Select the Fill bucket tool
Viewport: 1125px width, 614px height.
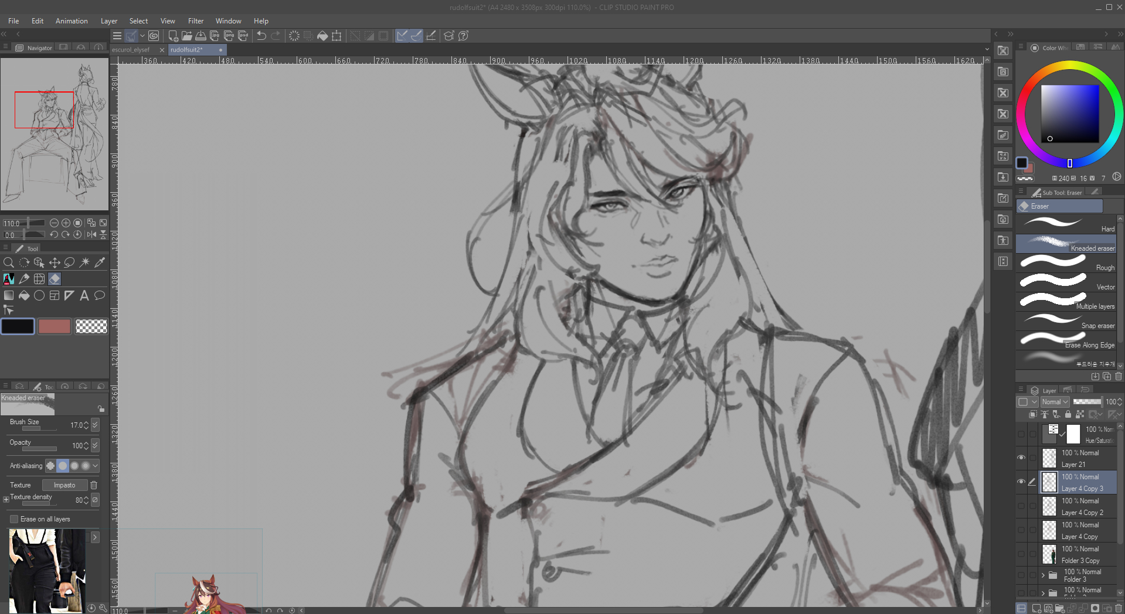(x=24, y=295)
